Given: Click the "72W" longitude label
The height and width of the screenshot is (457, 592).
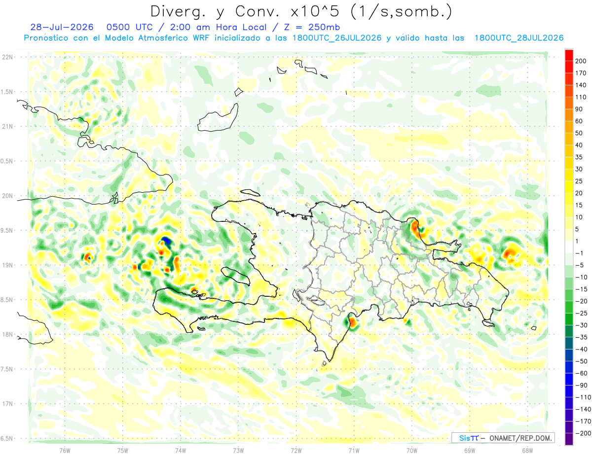Looking at the screenshot, I should (x=296, y=451).
